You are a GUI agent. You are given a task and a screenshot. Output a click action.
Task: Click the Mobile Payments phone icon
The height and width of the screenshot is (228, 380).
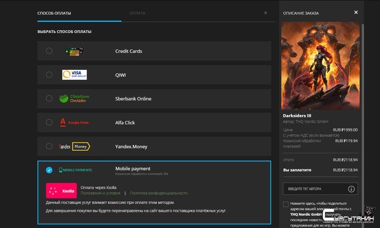click(60, 170)
